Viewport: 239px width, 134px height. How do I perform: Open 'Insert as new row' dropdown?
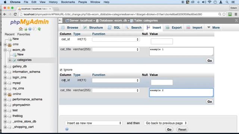pos(94,123)
